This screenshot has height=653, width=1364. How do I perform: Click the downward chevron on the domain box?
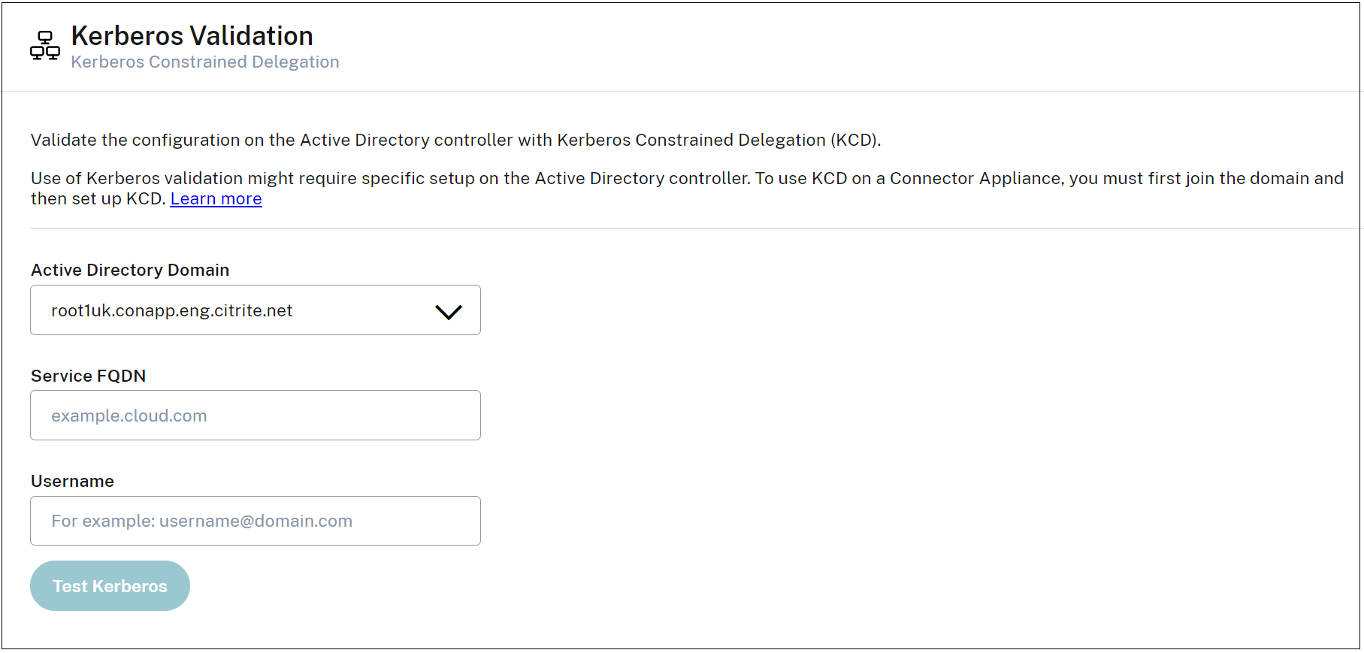point(449,310)
